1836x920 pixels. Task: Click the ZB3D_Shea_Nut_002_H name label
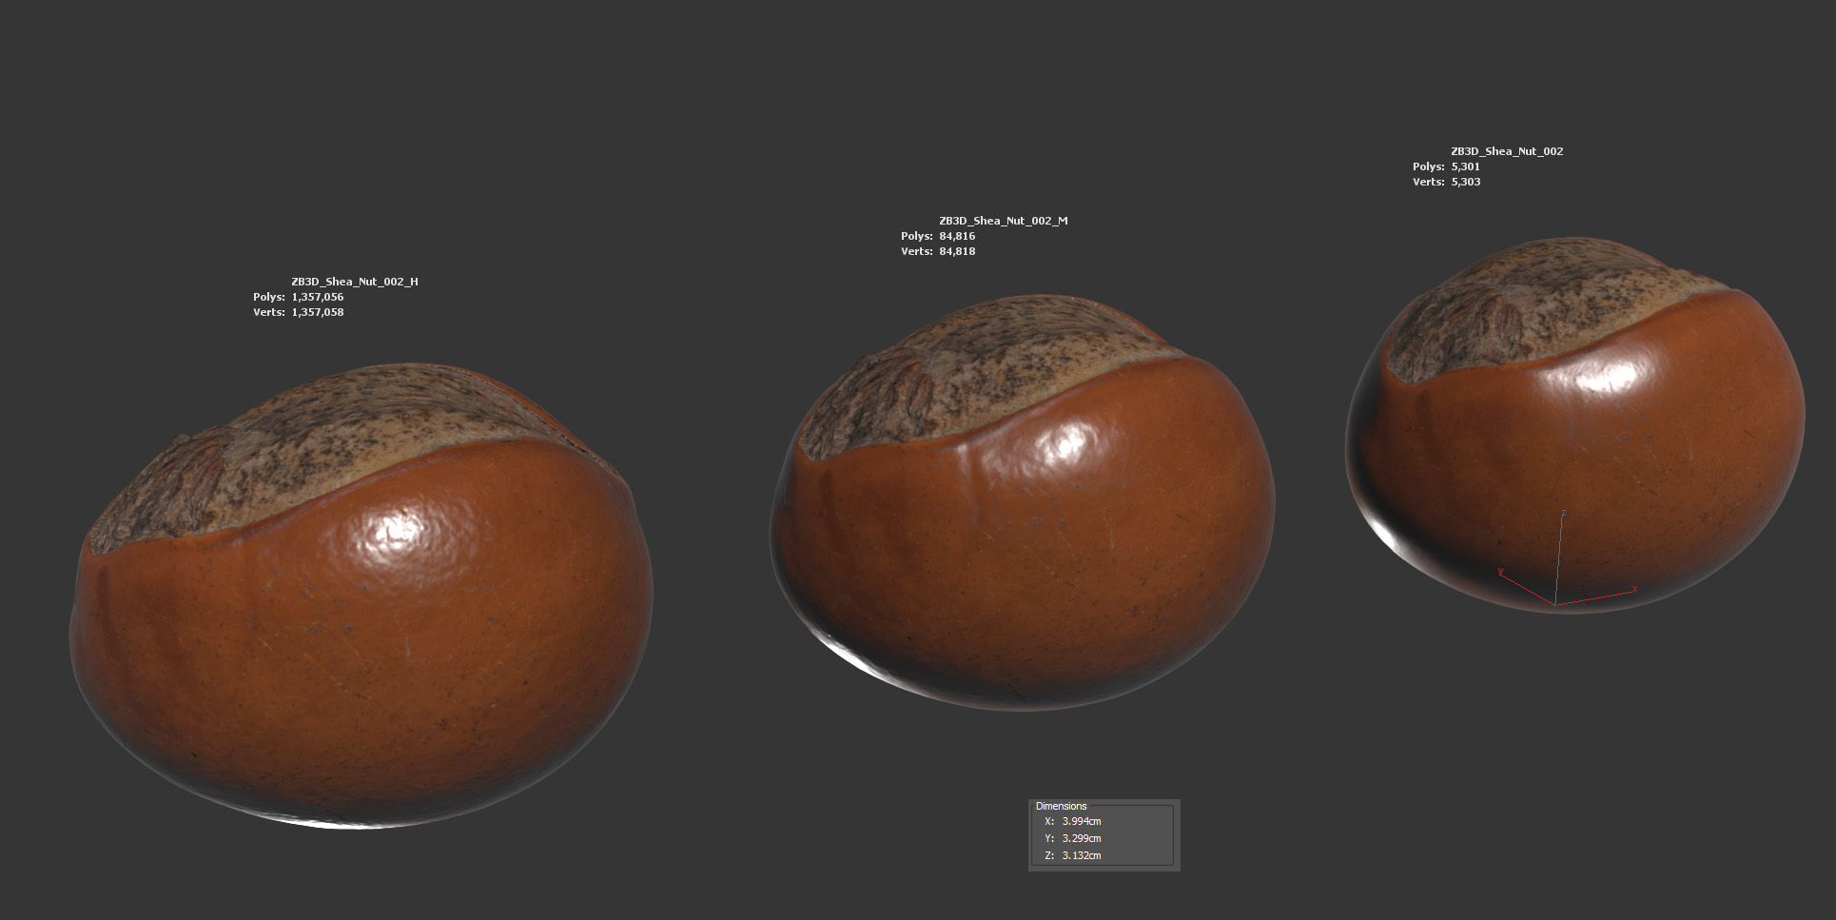(x=354, y=282)
